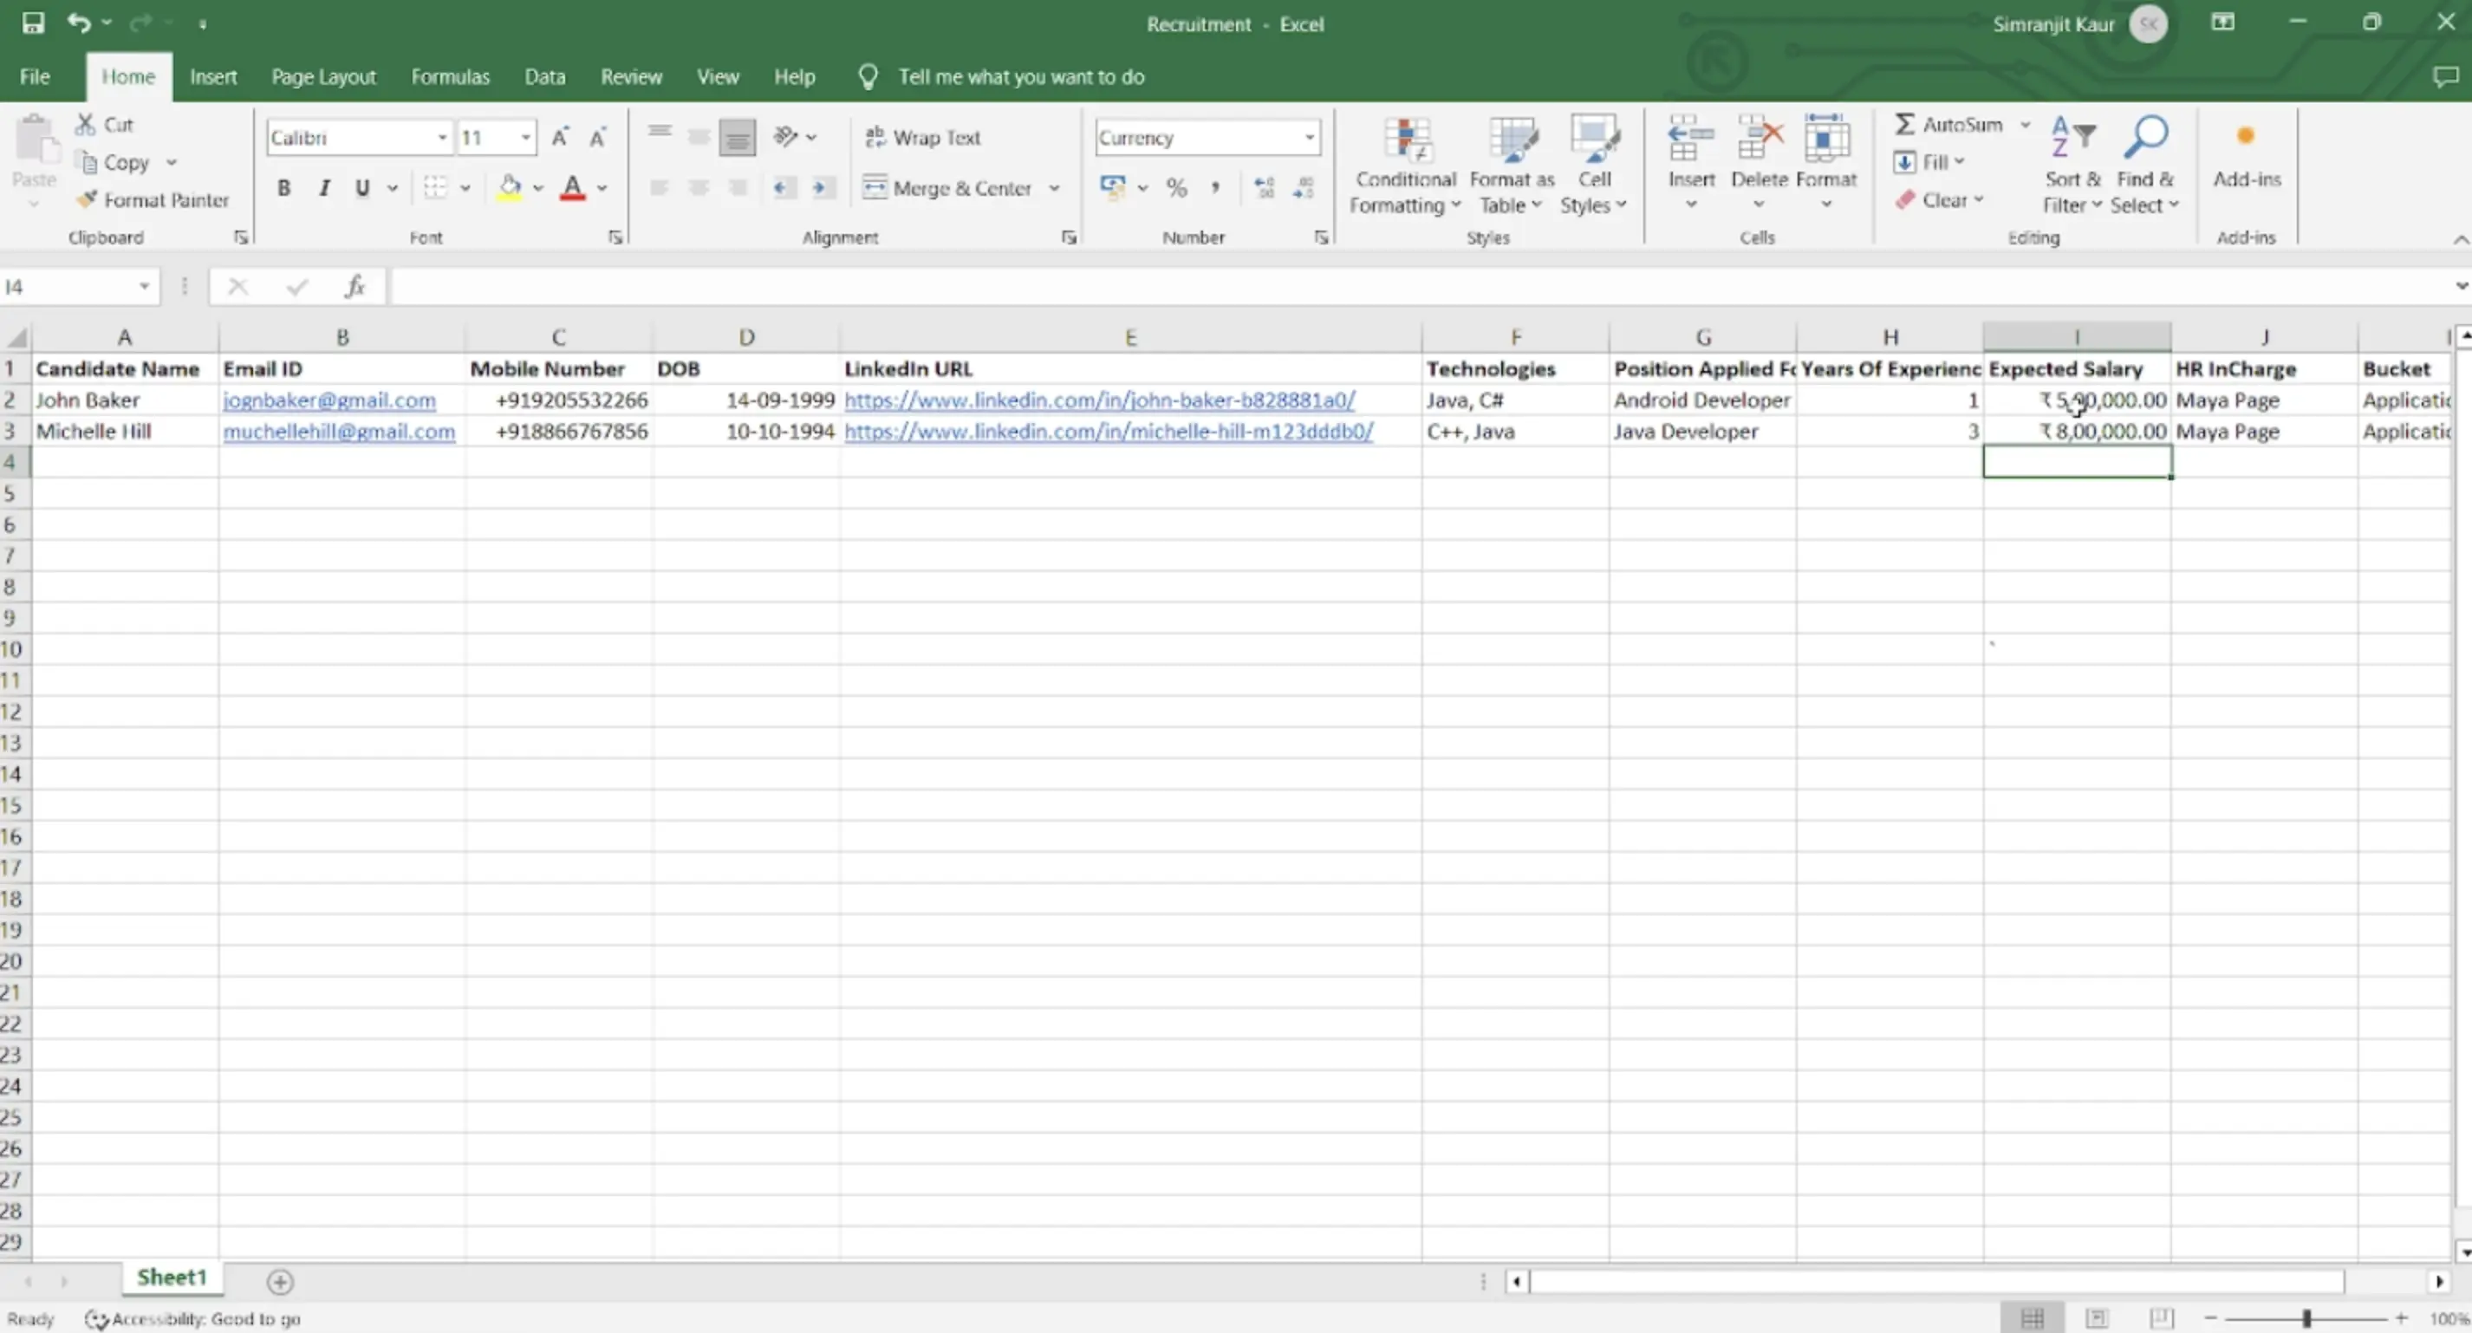2472x1333 pixels.
Task: Toggle Bottom Align vertical alignment
Action: pyautogui.click(x=737, y=137)
